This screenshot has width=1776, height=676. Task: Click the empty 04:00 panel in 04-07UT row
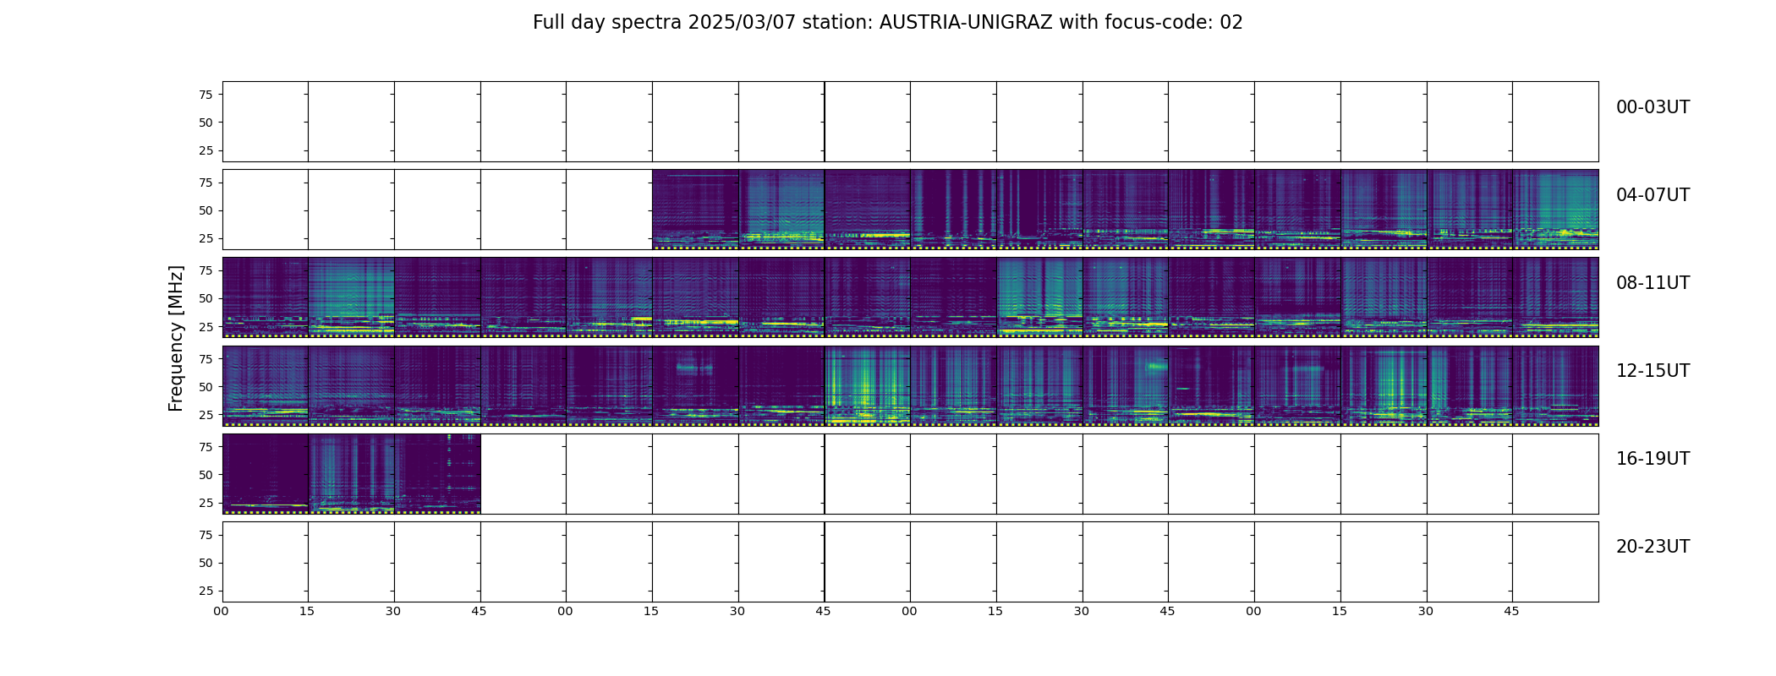click(265, 210)
